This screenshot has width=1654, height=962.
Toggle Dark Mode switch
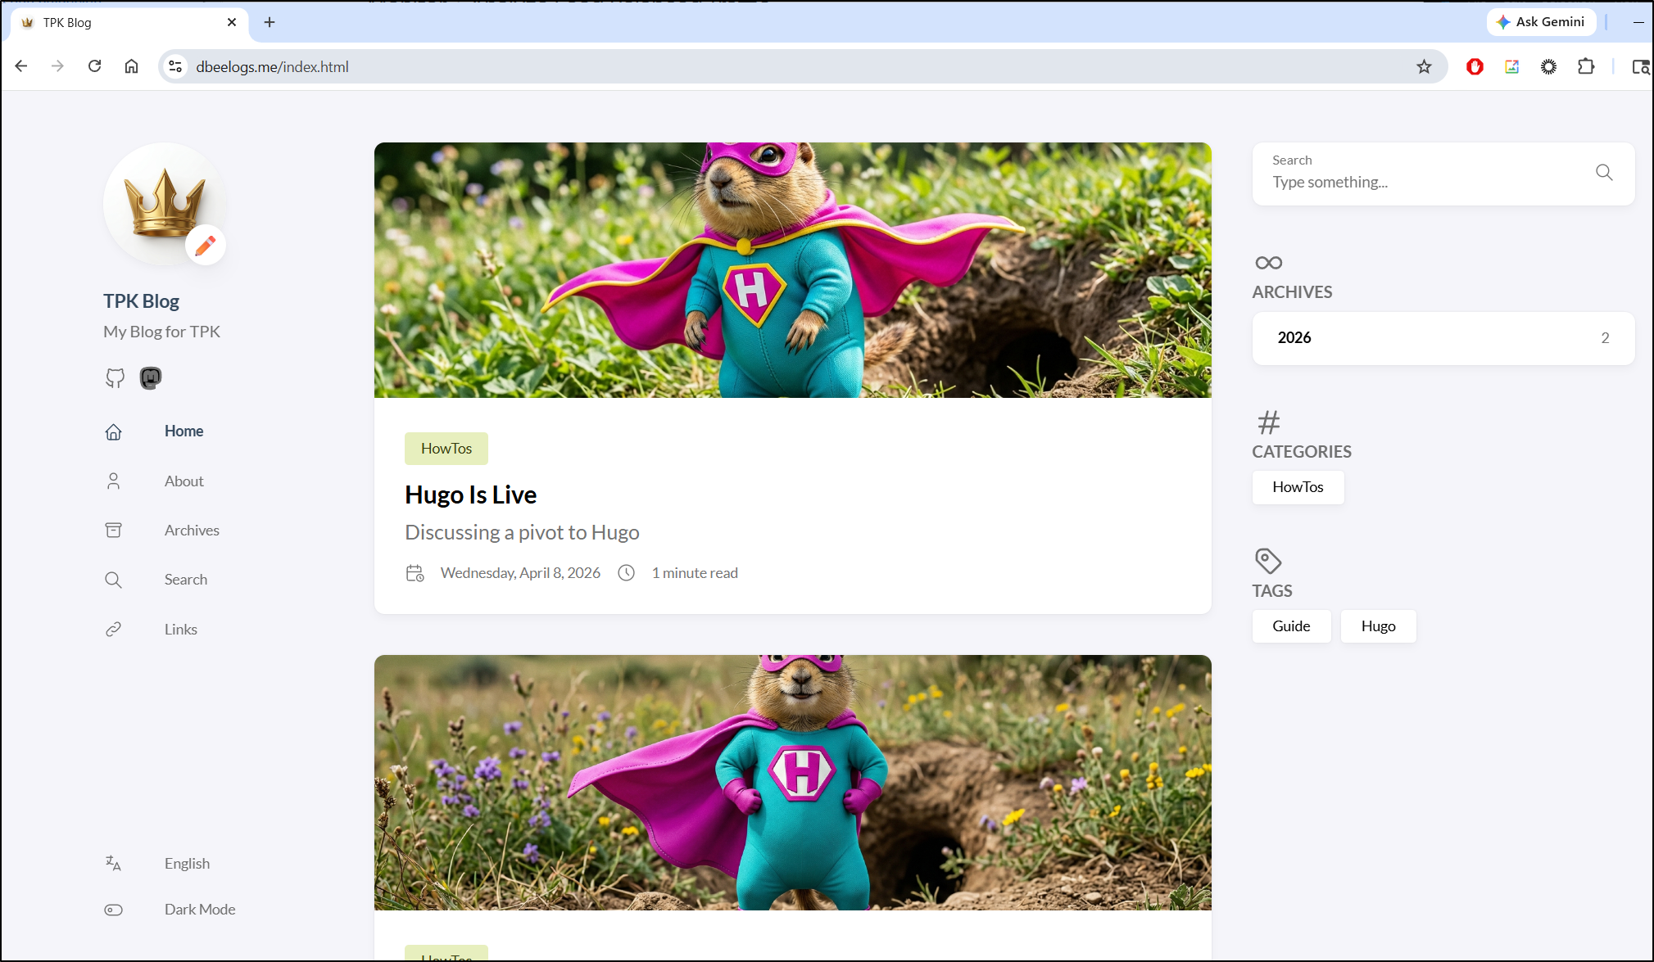[114, 910]
